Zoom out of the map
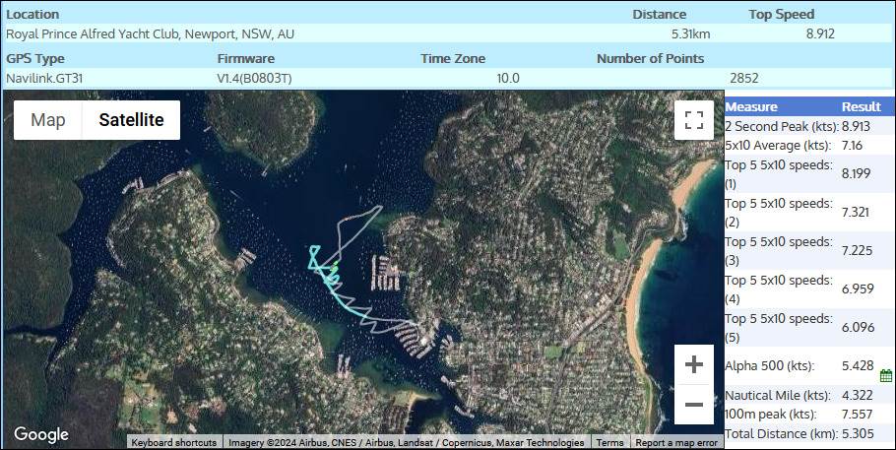Screen dimensions: 896x450 click(693, 404)
